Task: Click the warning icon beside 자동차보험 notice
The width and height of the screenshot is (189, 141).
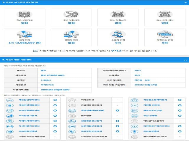Action: click(x=35, y=51)
